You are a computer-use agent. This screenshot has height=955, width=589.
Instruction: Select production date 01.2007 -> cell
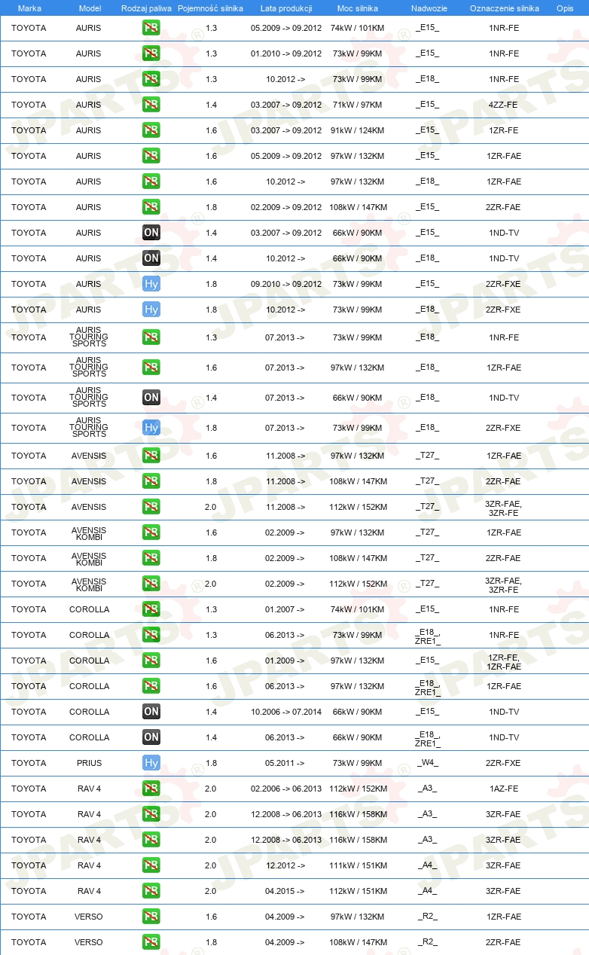point(285,609)
